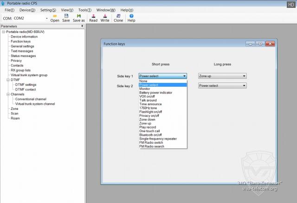Open the Tools menu
Screen dimensions: 297x203
85,10
